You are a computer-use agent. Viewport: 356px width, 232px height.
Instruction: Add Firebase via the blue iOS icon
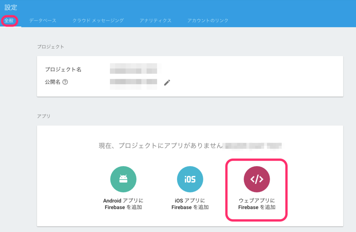pyautogui.click(x=190, y=179)
